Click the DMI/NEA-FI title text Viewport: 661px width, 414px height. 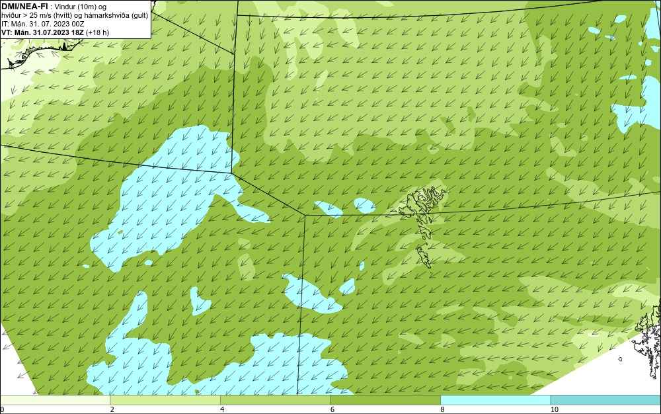24,6
